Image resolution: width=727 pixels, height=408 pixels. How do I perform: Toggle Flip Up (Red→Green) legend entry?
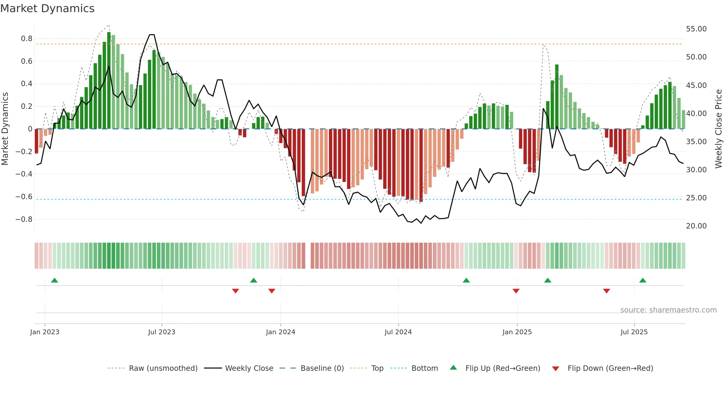pyautogui.click(x=495, y=368)
